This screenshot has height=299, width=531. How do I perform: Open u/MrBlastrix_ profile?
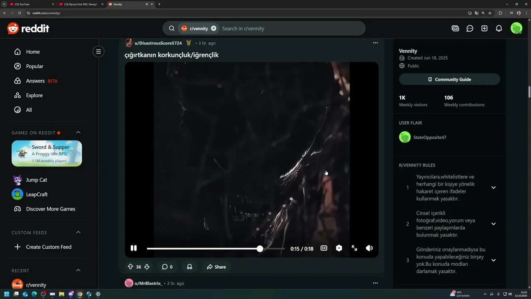coord(148,283)
